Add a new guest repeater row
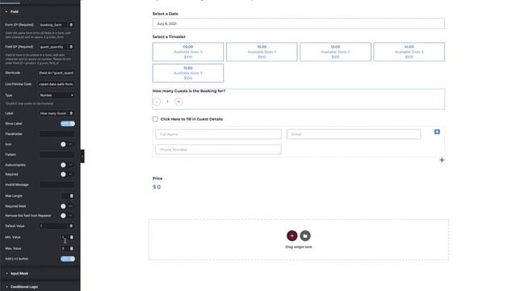Image resolution: width=517 pixels, height=291 pixels. point(442,160)
